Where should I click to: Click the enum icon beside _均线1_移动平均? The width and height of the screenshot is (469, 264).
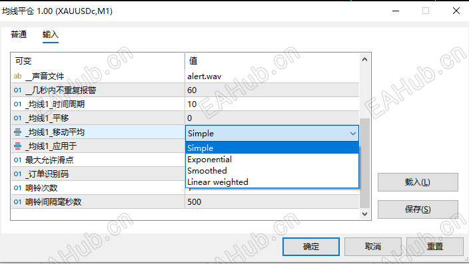[x=17, y=132]
